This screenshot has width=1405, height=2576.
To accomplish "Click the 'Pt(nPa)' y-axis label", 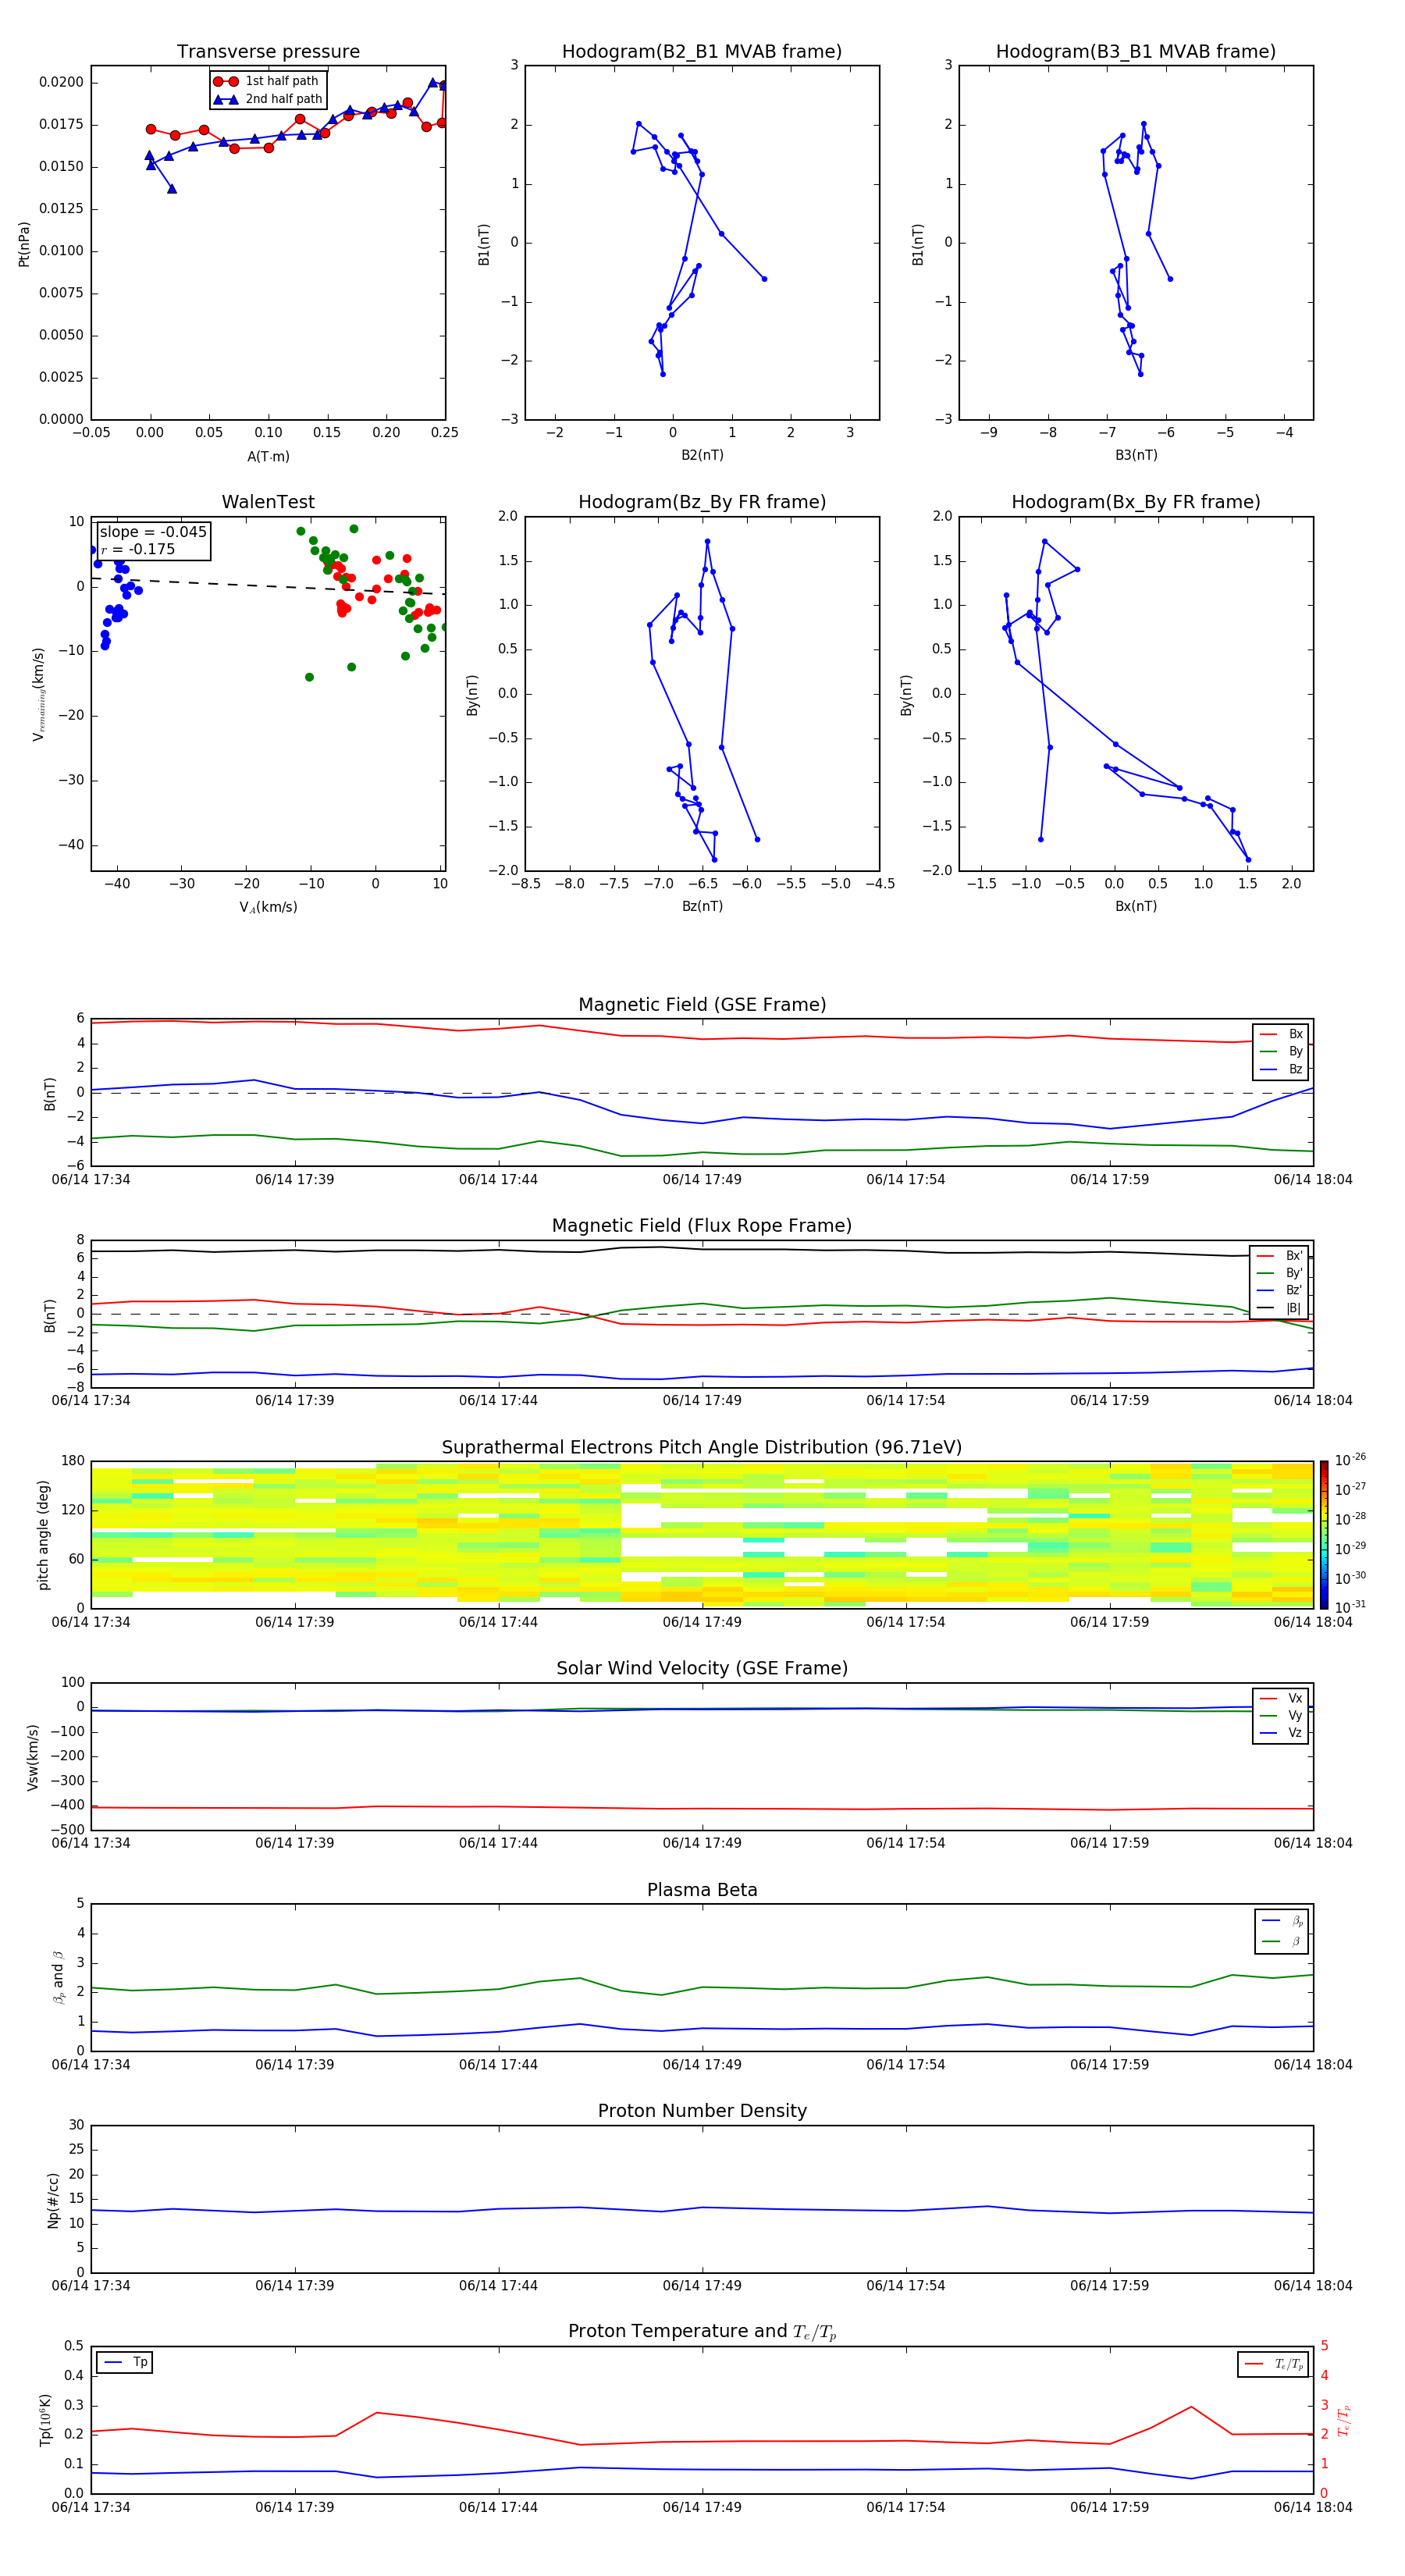I will [24, 244].
